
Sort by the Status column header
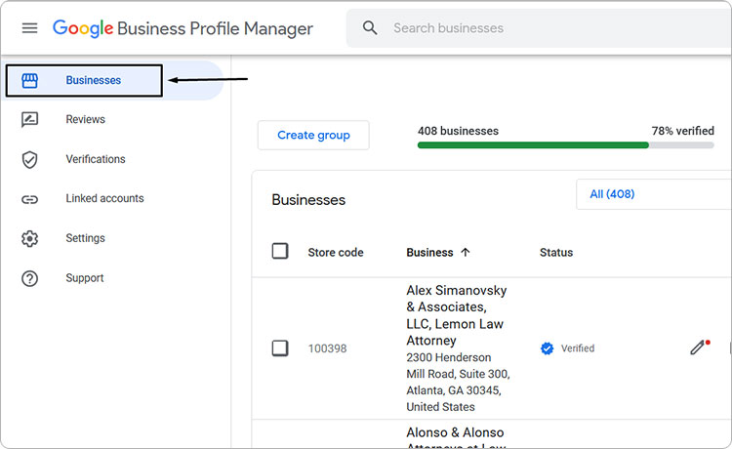[x=556, y=253]
